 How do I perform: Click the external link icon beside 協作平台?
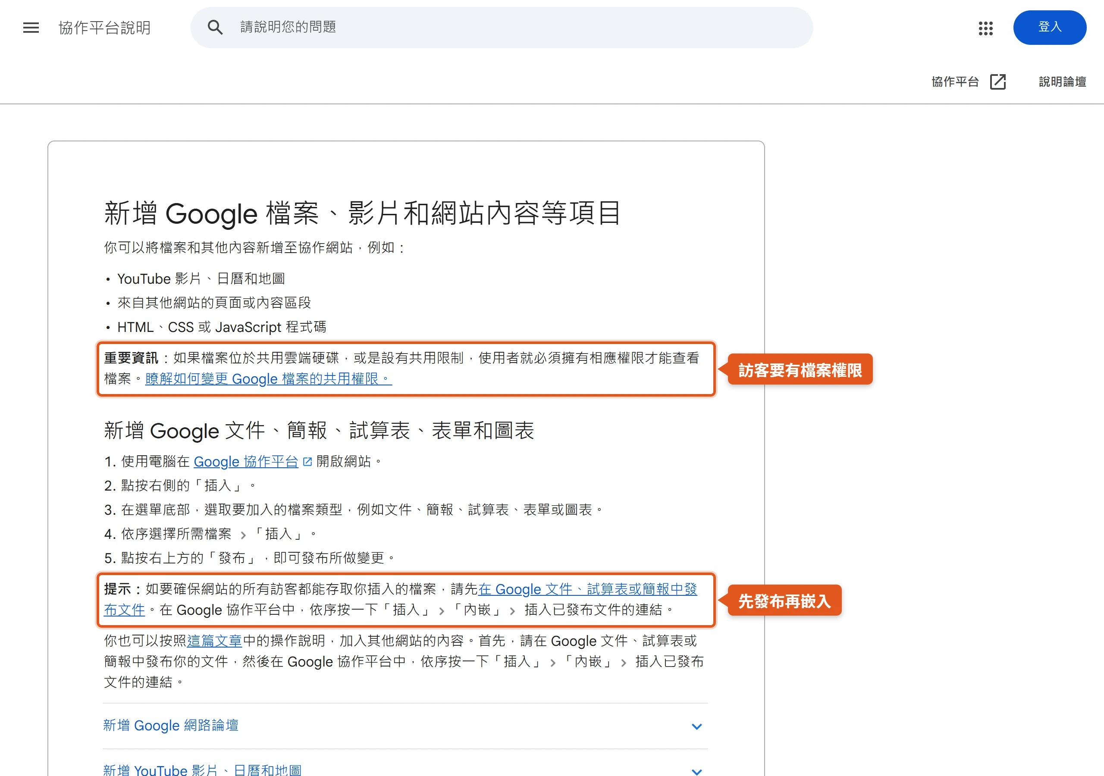pyautogui.click(x=998, y=82)
